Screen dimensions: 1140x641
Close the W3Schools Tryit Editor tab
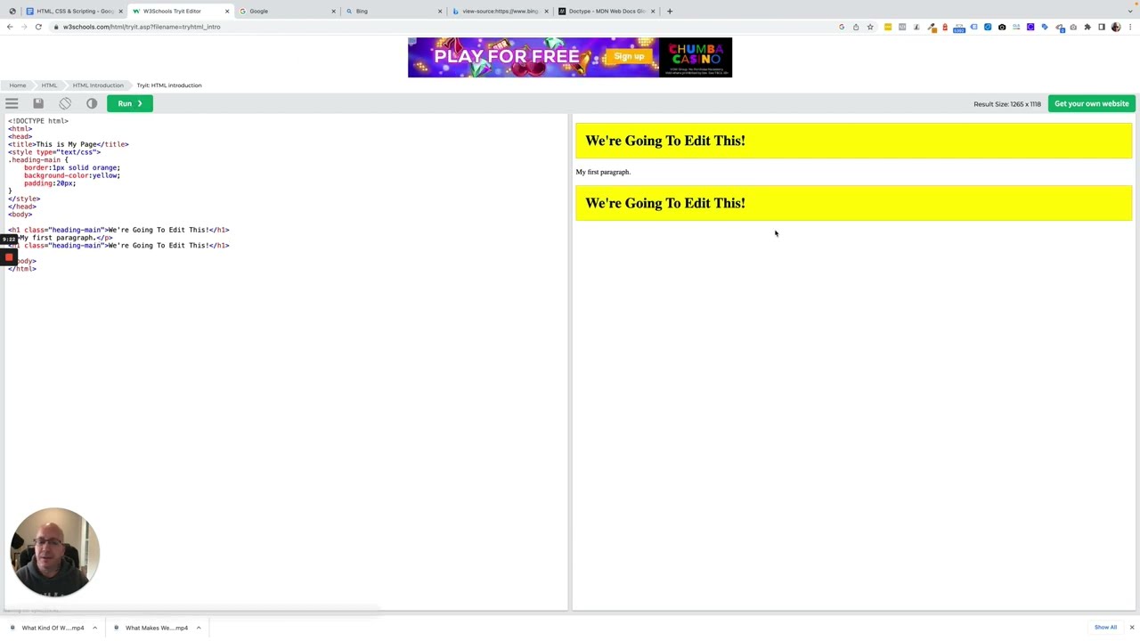tap(227, 12)
